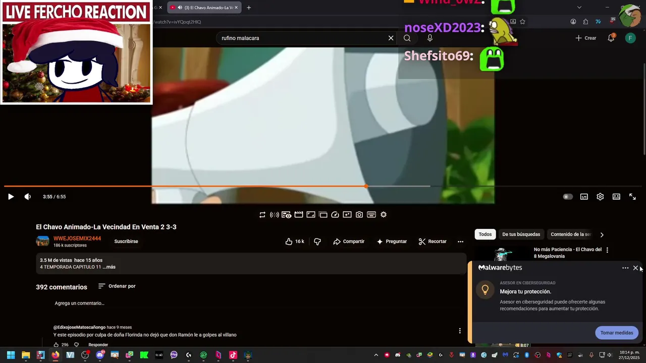The image size is (646, 363).
Task: Play the paused YouTube video
Action: click(11, 197)
